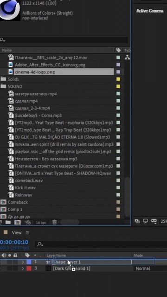Image resolution: width=167 pixels, height=297 pixels.
Task: Click the blue label swatch of layer 1
Action: [29, 262]
